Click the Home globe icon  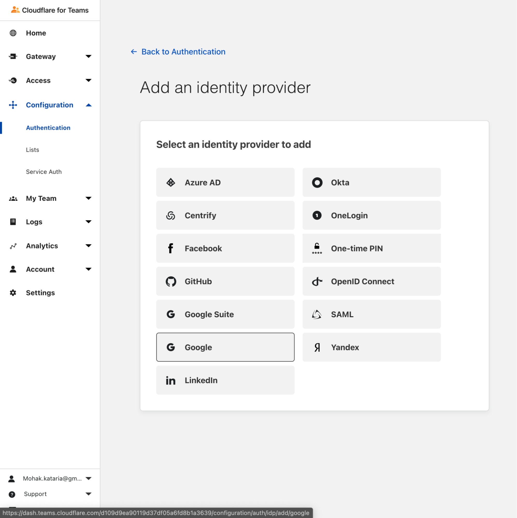(13, 33)
